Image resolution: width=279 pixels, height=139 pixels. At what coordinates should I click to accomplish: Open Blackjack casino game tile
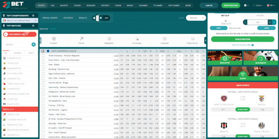click(261, 58)
